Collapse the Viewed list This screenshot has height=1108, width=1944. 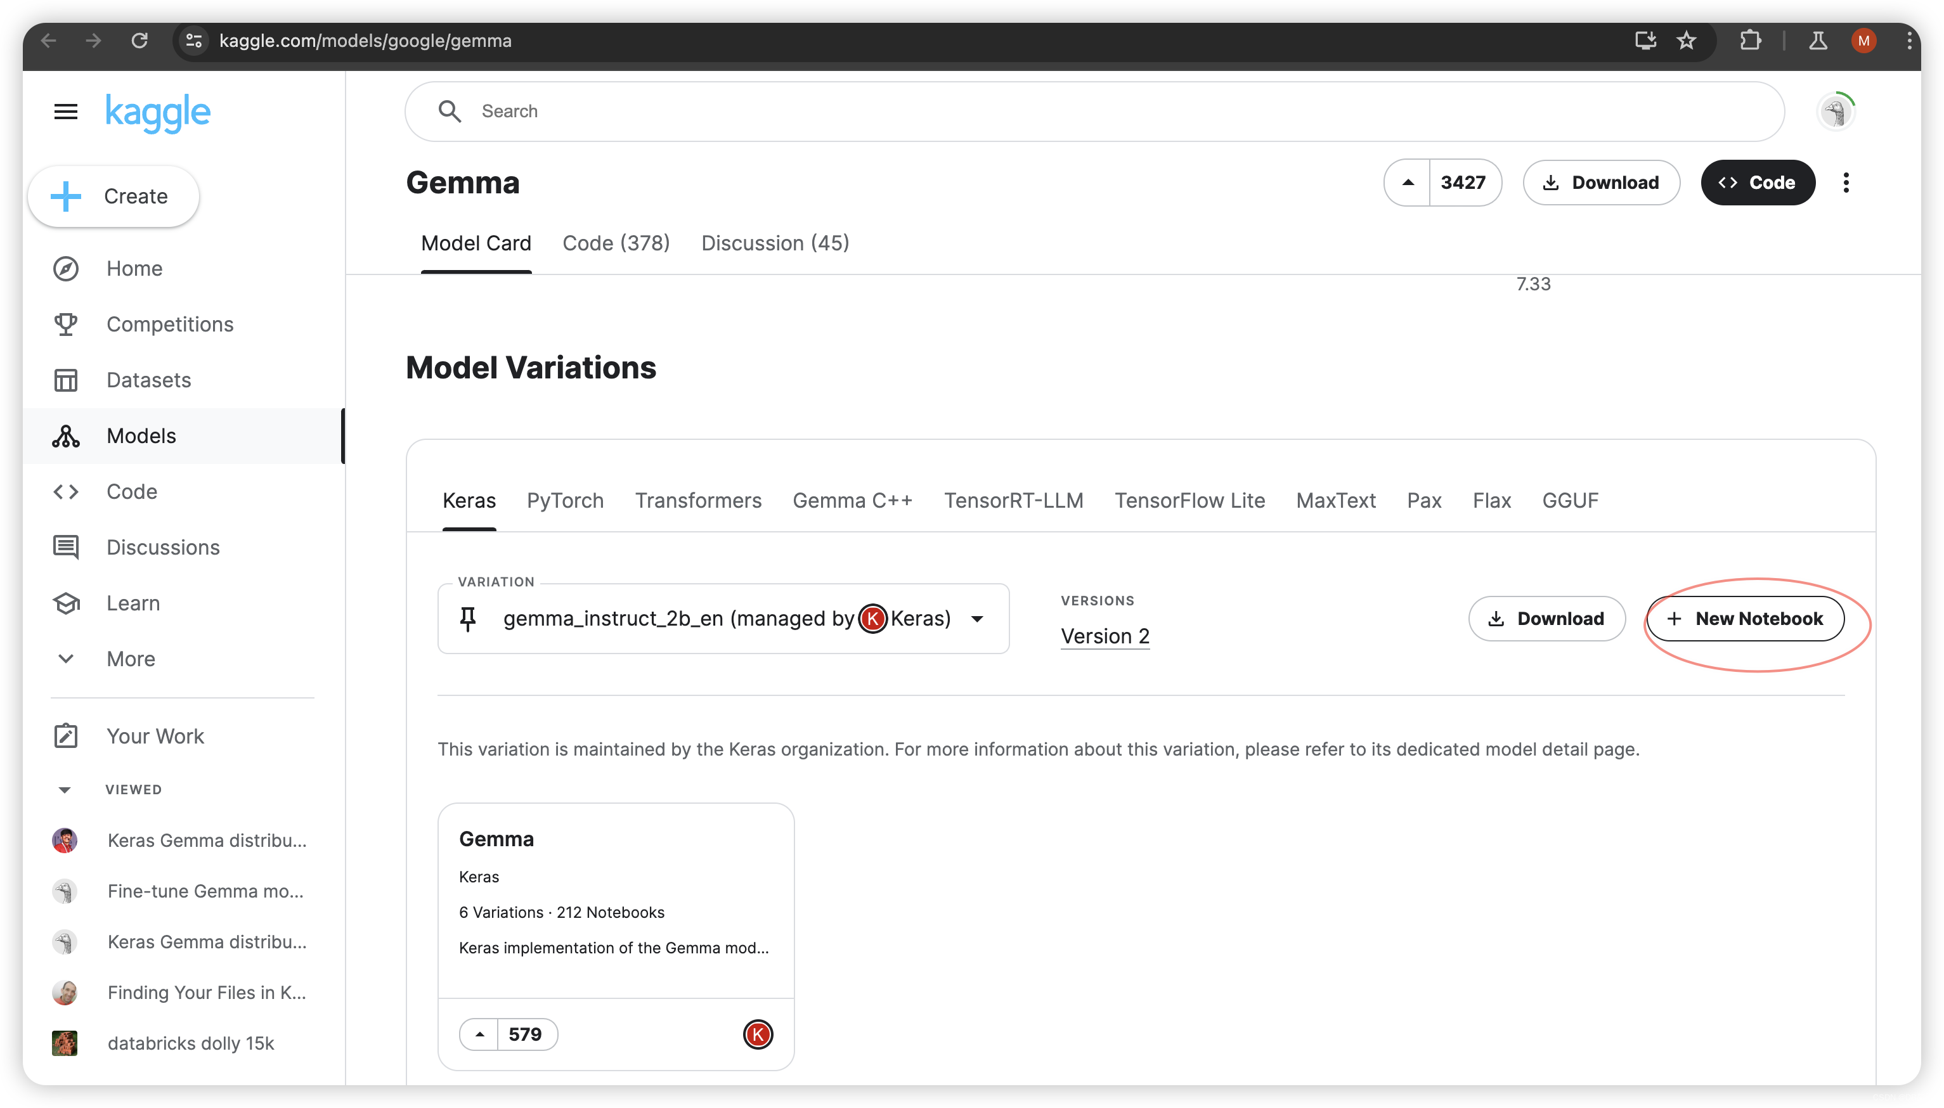click(x=65, y=790)
